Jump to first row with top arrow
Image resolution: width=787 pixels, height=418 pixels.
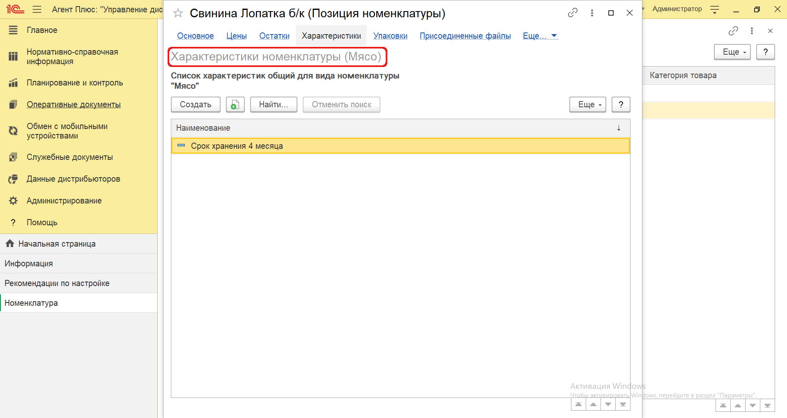578,404
